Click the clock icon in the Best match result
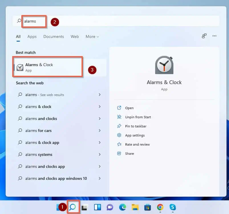The width and height of the screenshot is (229, 214). coord(20,68)
